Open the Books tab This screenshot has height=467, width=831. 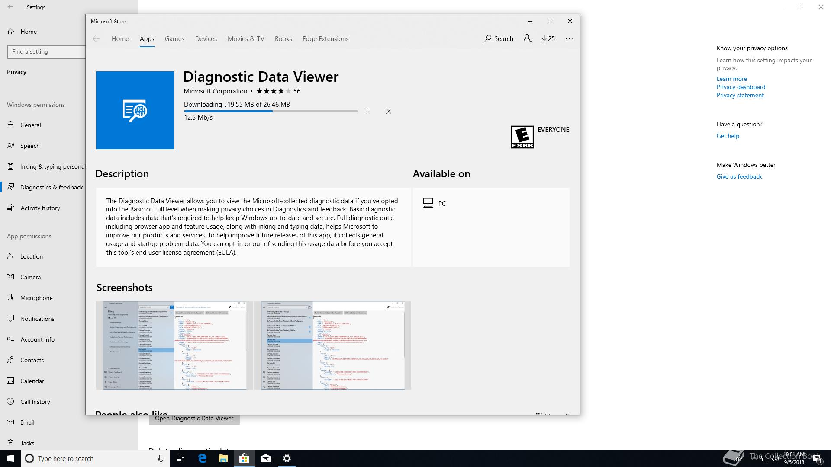283,38
